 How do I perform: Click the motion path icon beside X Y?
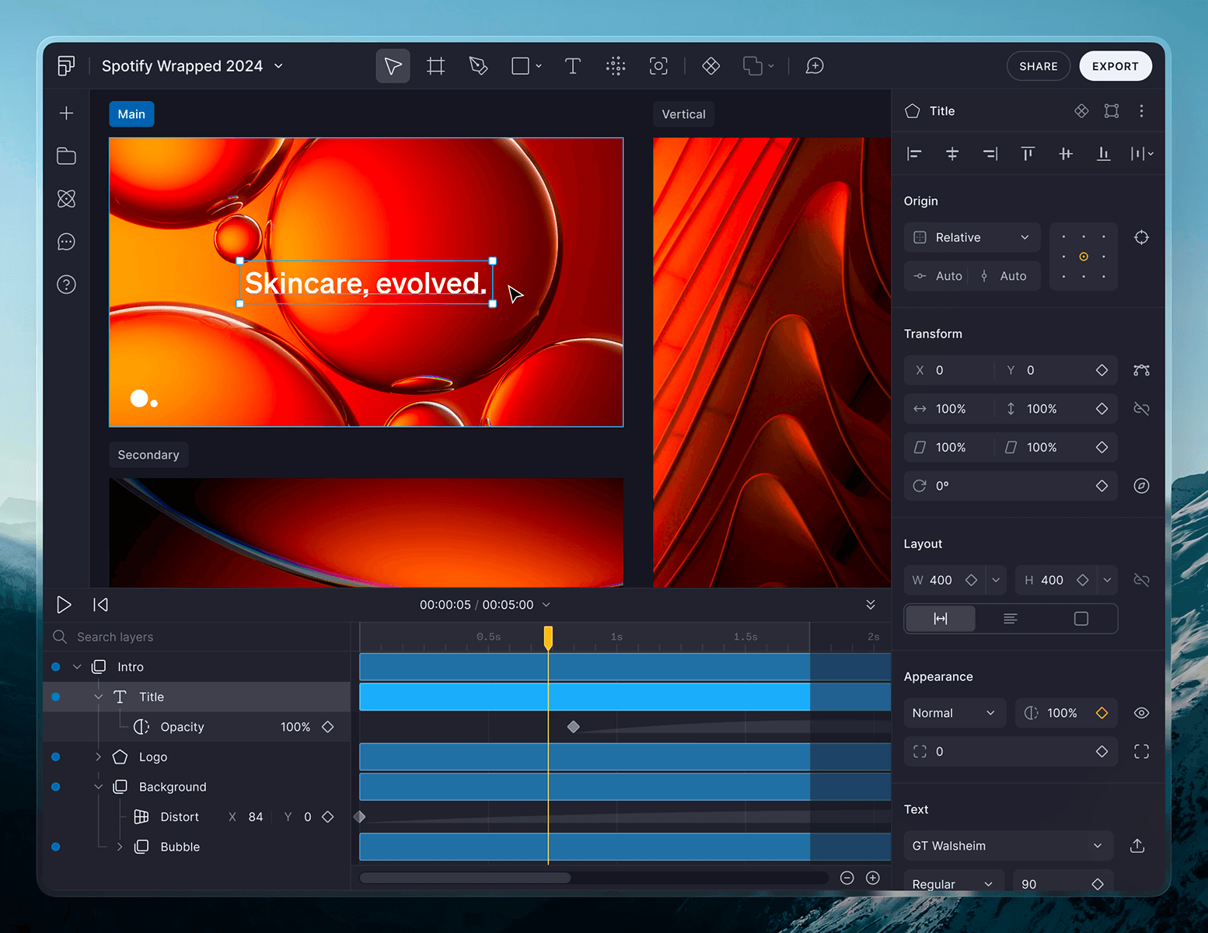tap(1141, 370)
